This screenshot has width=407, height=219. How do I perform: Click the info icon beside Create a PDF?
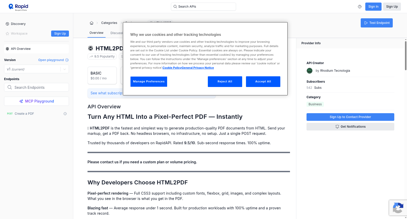coord(65,114)
